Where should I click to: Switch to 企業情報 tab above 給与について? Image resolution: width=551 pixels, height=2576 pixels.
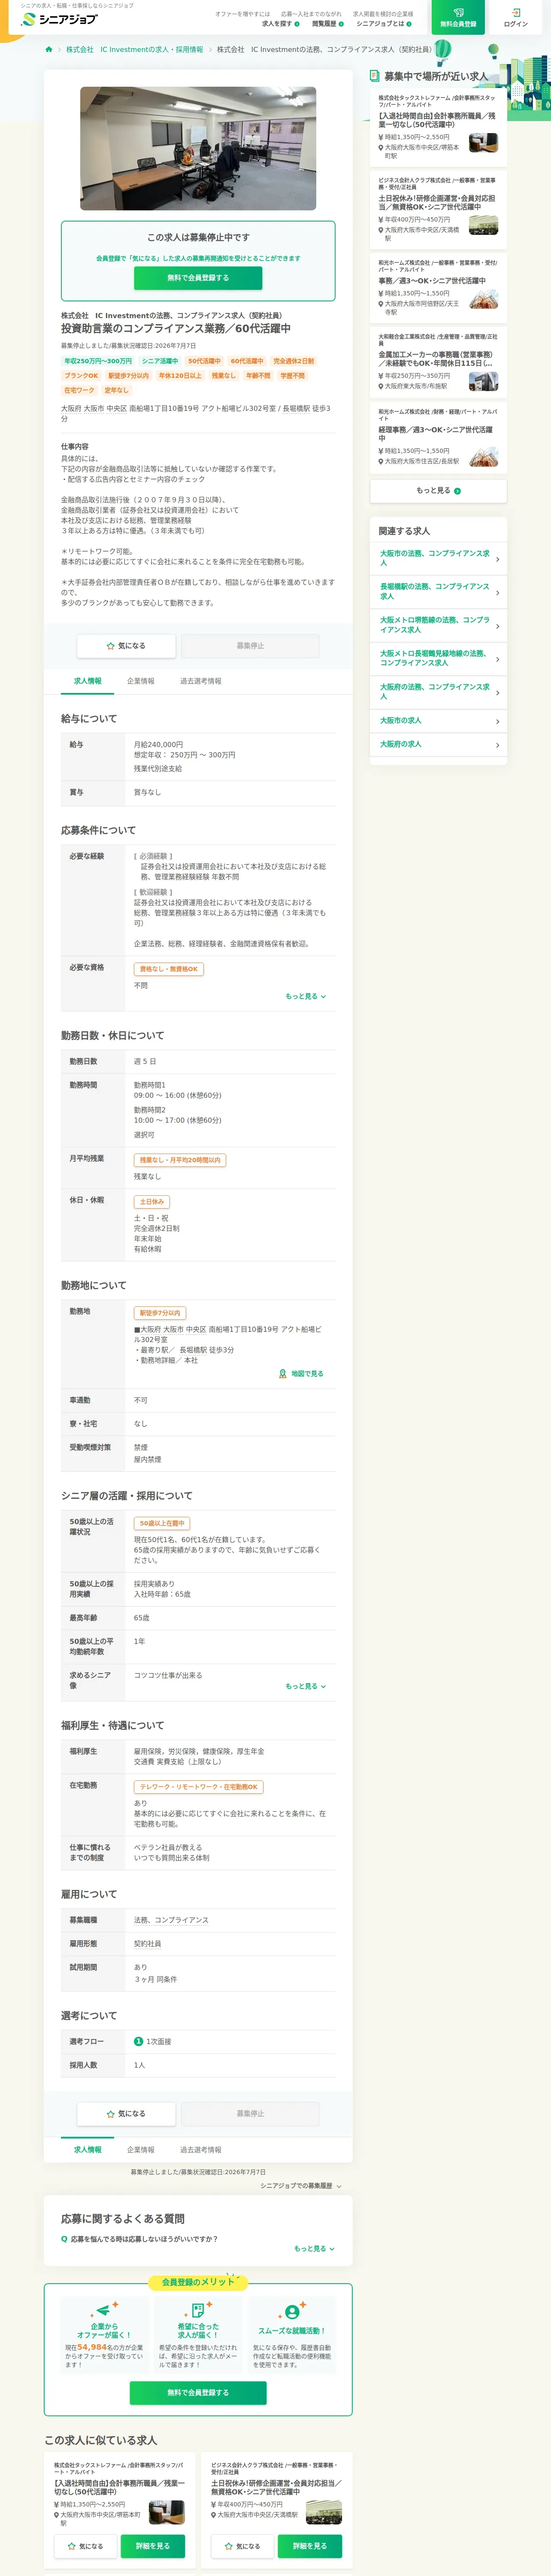click(x=141, y=681)
